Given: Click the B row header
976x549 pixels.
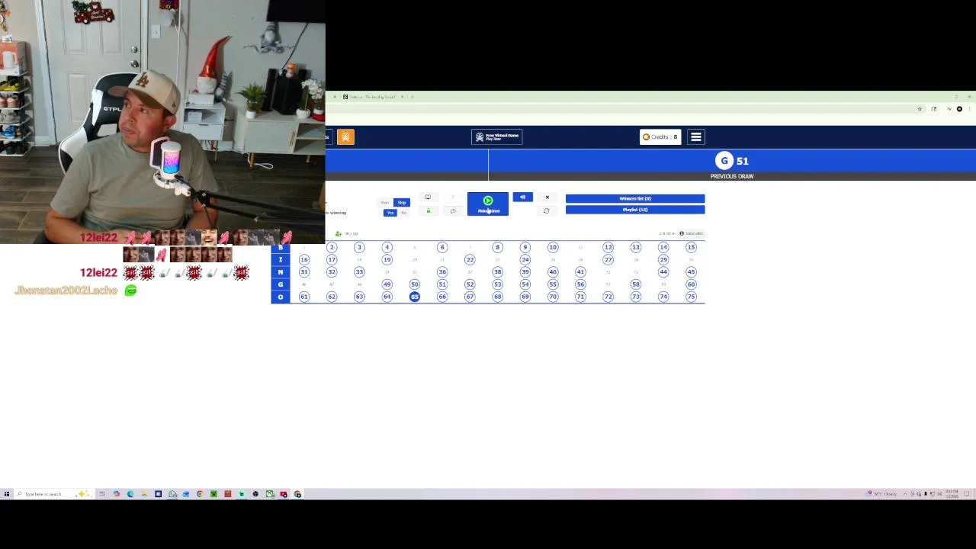Looking at the screenshot, I should pyautogui.click(x=281, y=247).
